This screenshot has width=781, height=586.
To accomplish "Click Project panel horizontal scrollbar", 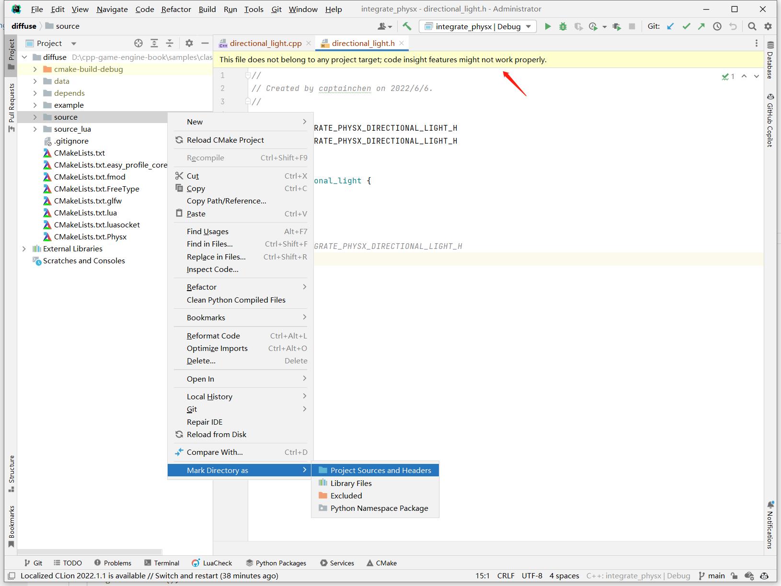I will pyautogui.click(x=89, y=552).
